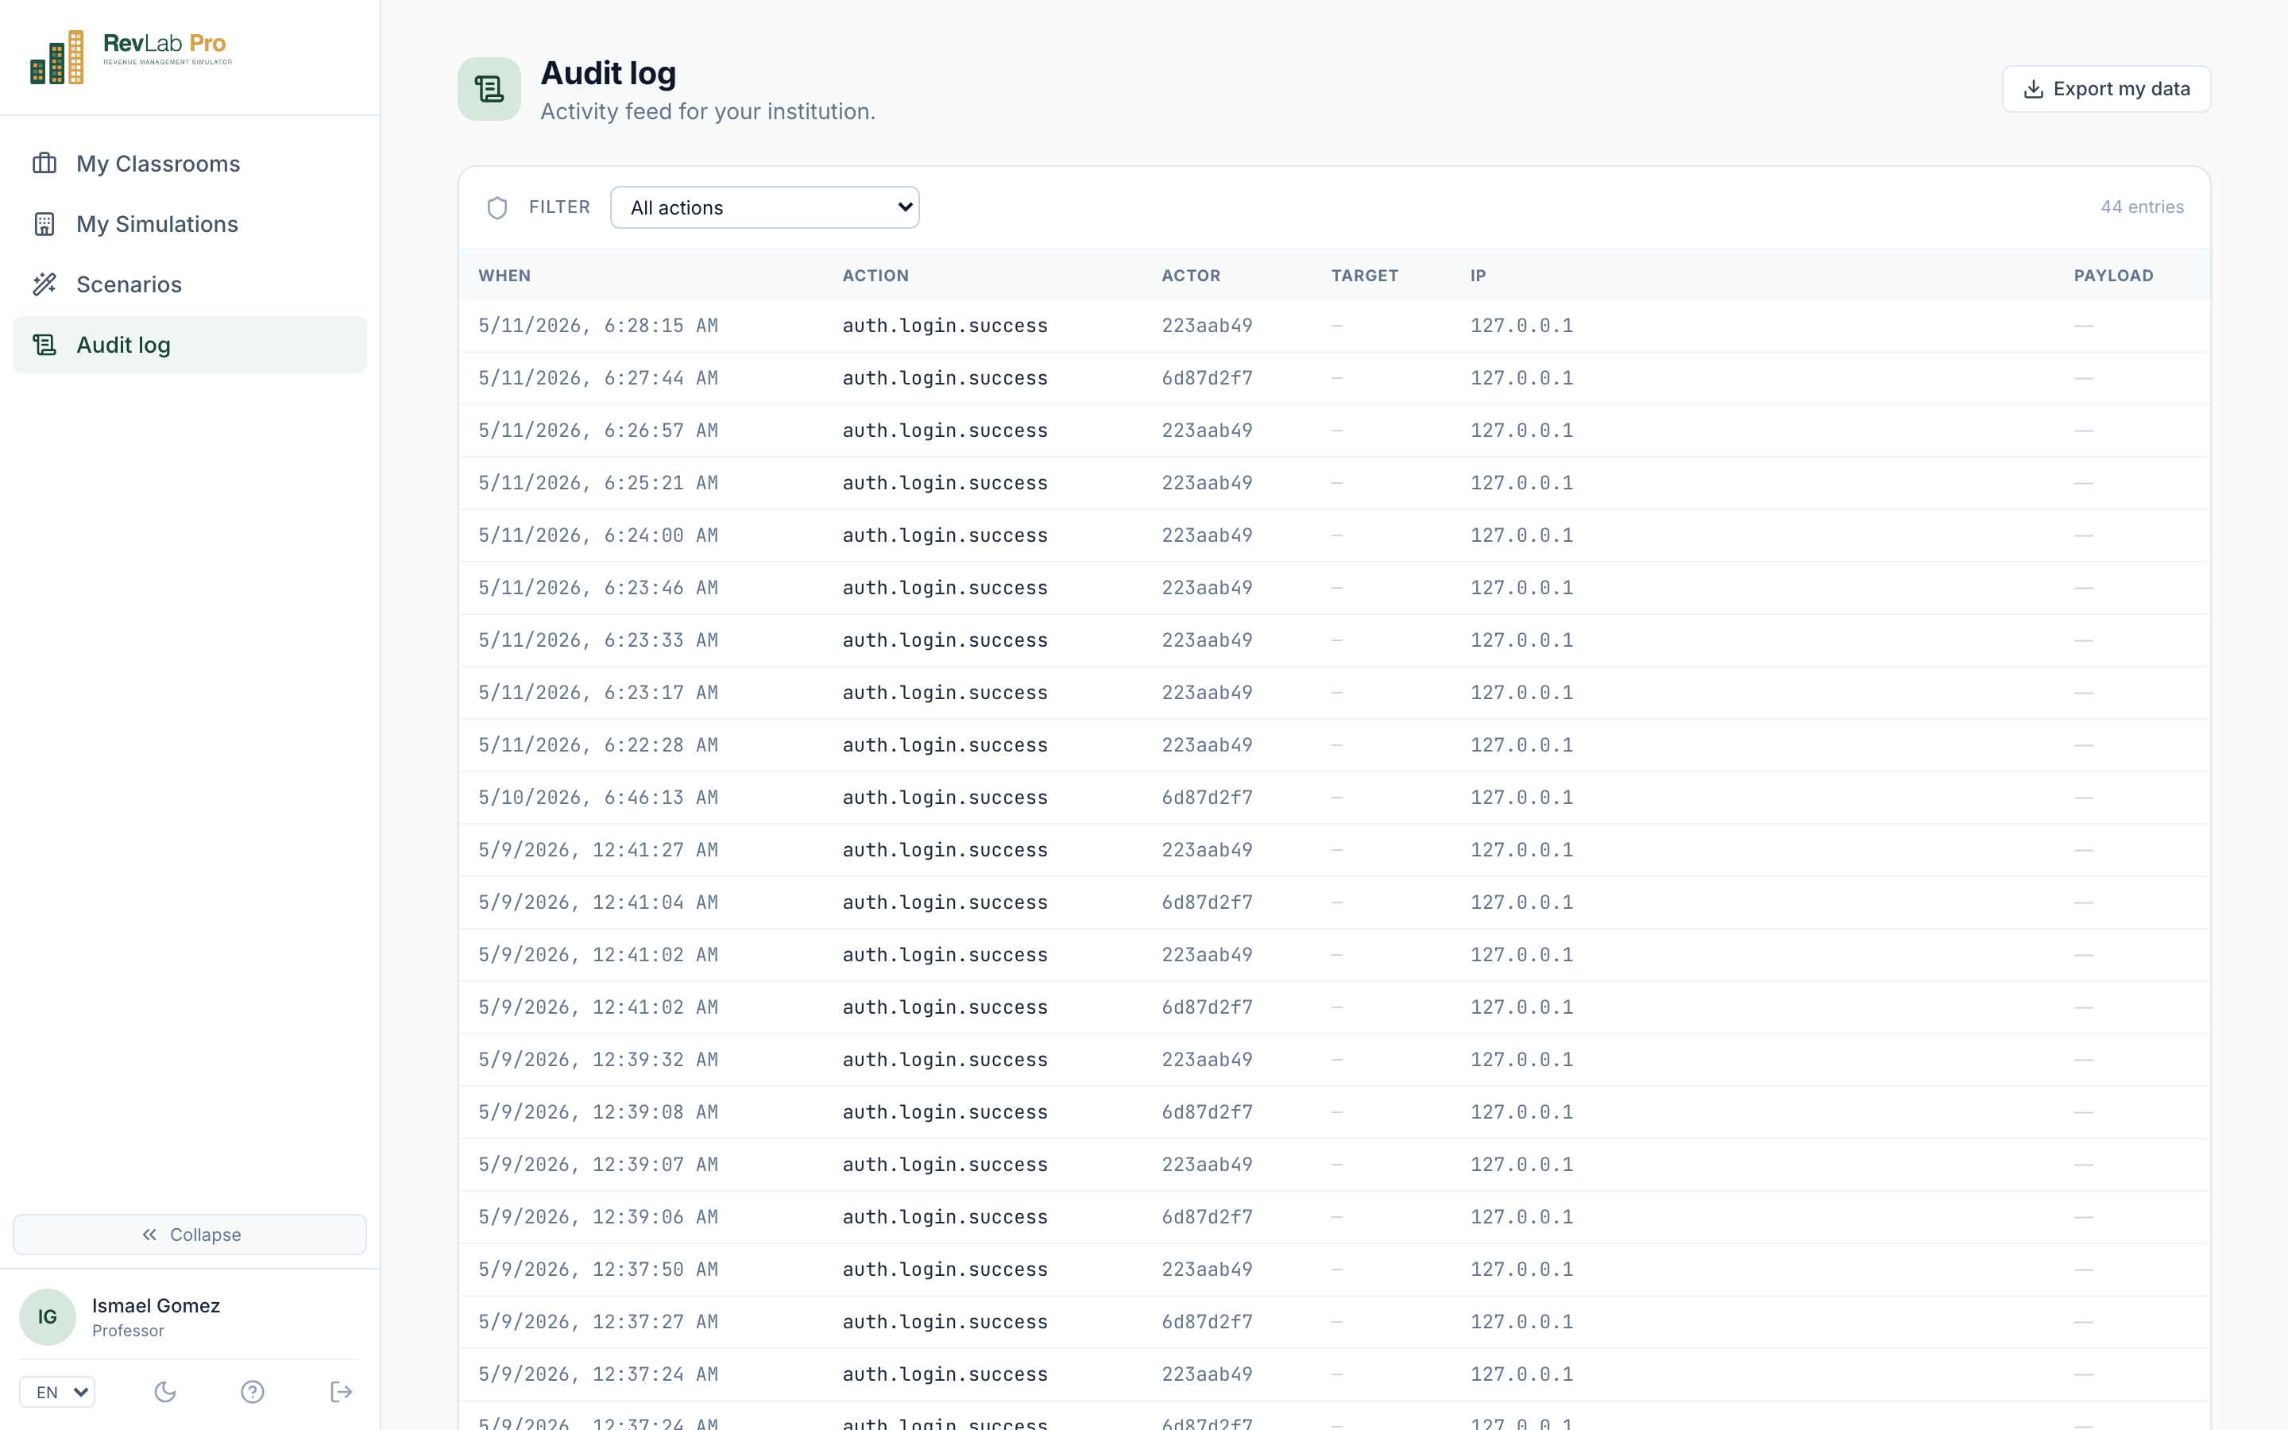This screenshot has width=2288, height=1430.
Task: Select timestamp 5/11/2026, 6:26:57 AM
Action: [x=597, y=431]
